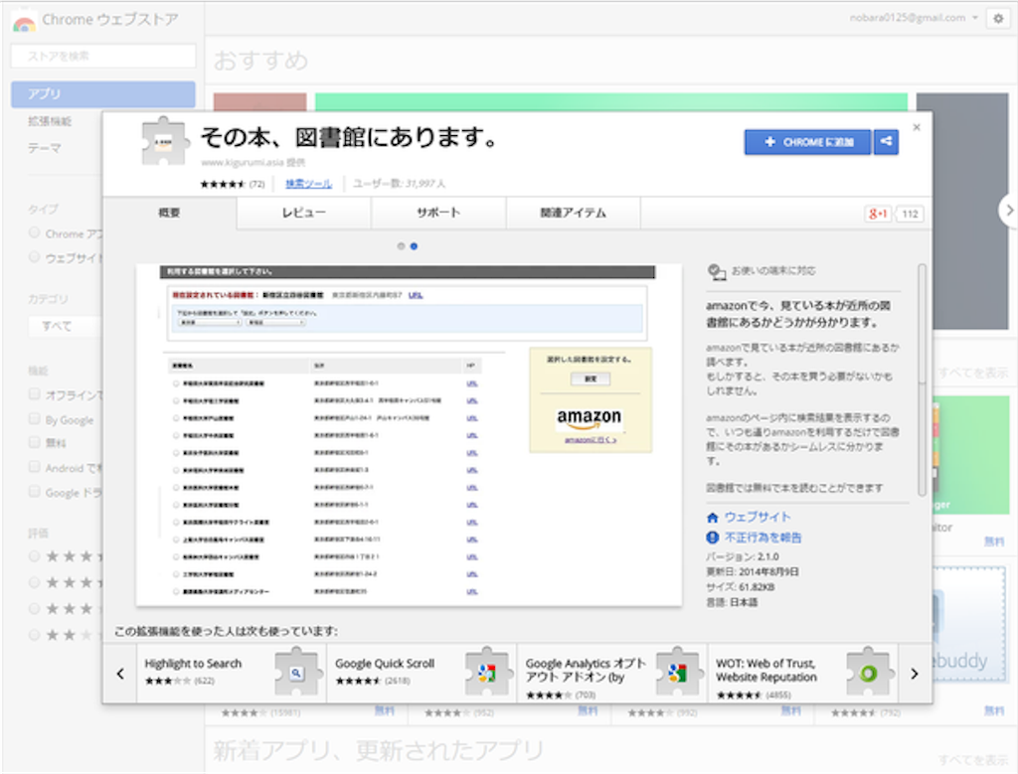
Task: Show previous related extensions with left arrow
Action: click(120, 674)
